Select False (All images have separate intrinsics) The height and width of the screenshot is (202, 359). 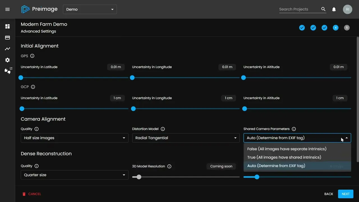click(x=287, y=149)
